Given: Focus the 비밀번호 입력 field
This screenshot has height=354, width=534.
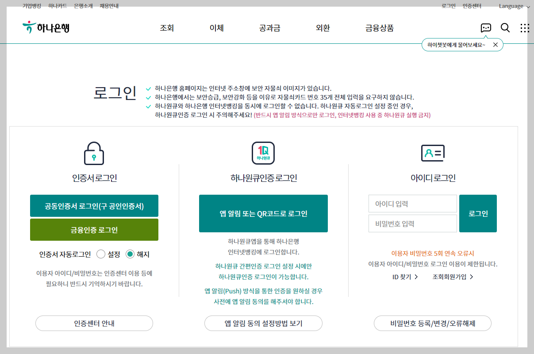Looking at the screenshot, I should pyautogui.click(x=413, y=223).
